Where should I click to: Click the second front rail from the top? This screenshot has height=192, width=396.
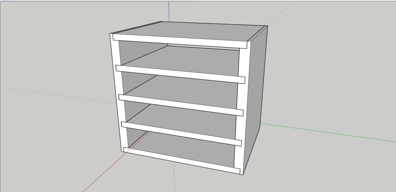point(180,74)
